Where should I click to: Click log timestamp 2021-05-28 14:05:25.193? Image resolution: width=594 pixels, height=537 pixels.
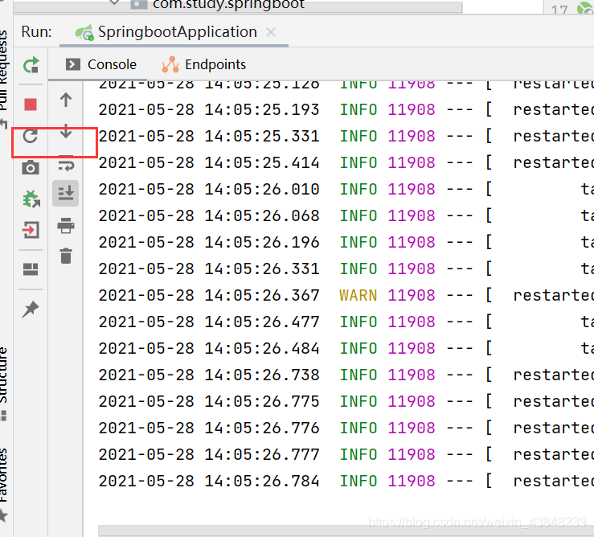pos(209,109)
